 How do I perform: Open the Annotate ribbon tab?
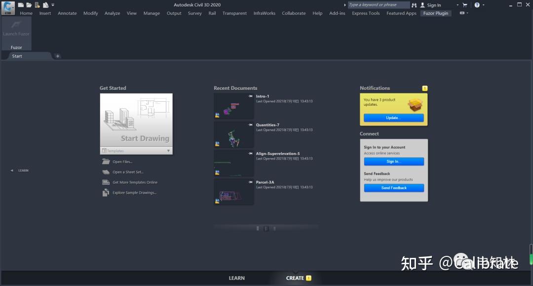click(67, 13)
